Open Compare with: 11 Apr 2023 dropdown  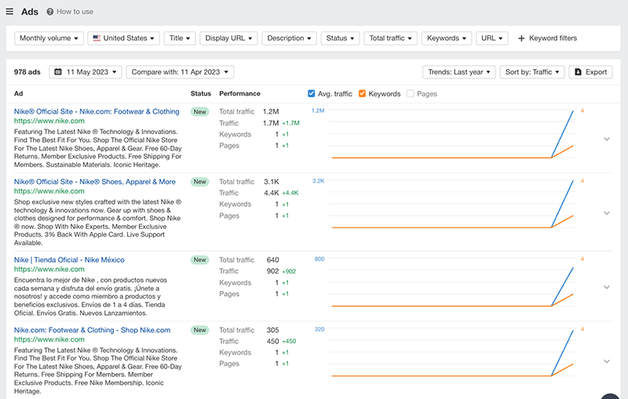(180, 72)
